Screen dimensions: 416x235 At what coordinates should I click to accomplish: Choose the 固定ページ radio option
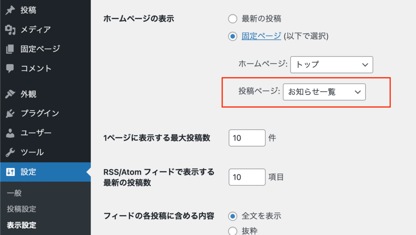tap(233, 36)
